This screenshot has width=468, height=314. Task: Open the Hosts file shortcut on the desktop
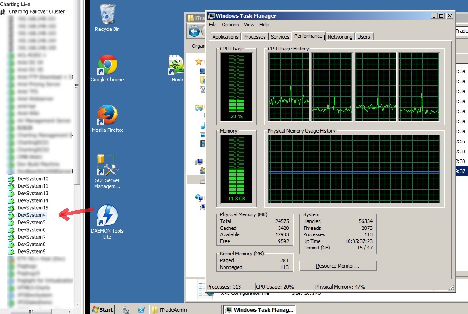click(176, 68)
